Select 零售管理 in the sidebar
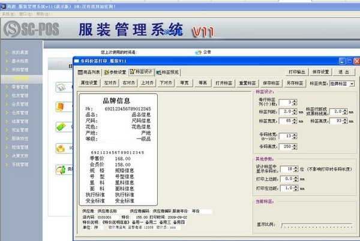Image resolution: width=360 pixels, height=241 pixels. pyautogui.click(x=20, y=87)
